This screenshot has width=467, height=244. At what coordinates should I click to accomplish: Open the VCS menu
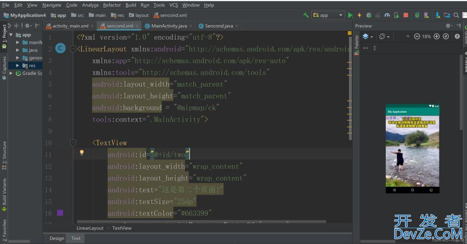[174, 5]
